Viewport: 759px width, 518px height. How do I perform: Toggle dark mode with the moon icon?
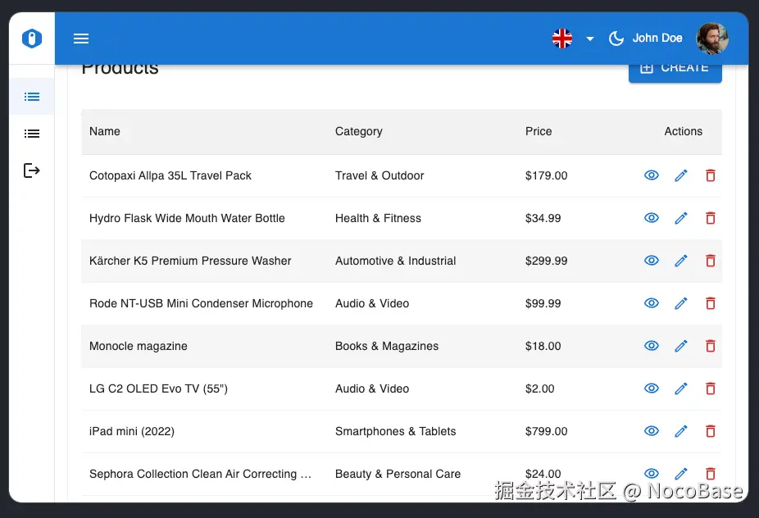(616, 39)
